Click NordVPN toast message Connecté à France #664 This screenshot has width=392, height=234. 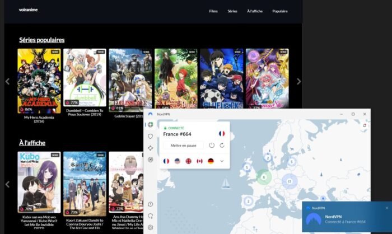(346, 222)
